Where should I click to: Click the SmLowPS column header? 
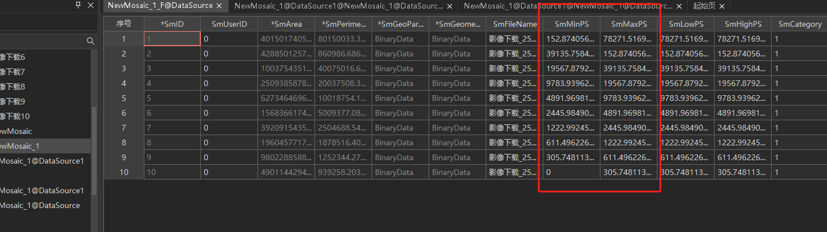pos(686,25)
